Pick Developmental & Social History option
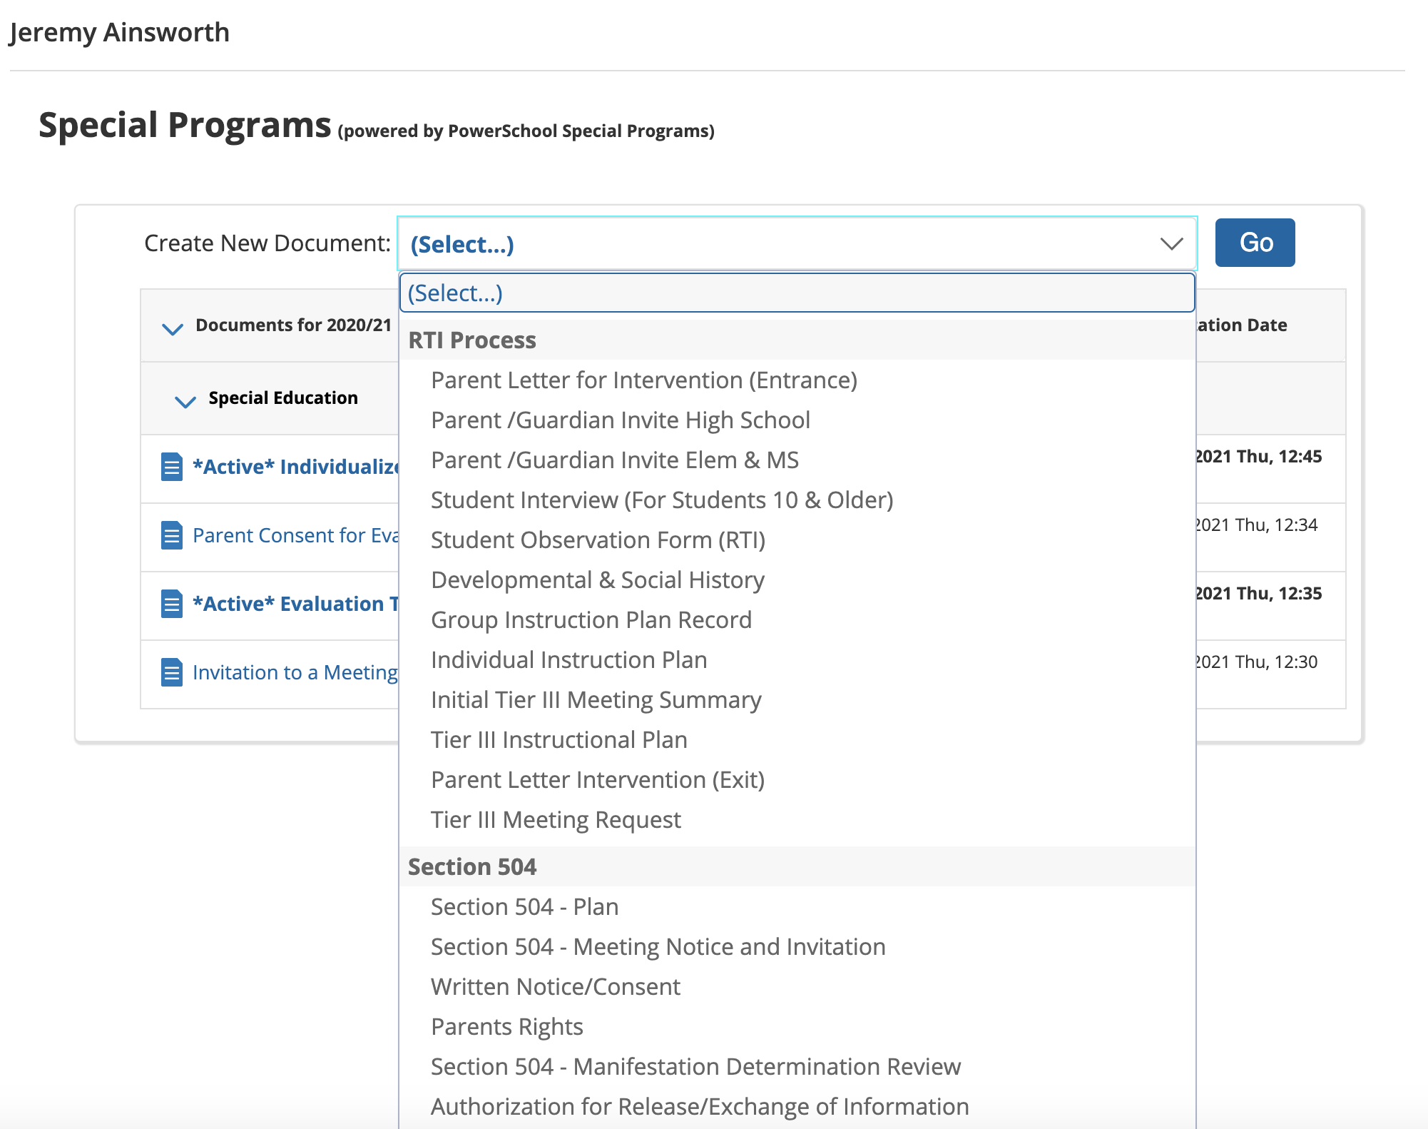Viewport: 1428px width, 1129px height. (597, 580)
